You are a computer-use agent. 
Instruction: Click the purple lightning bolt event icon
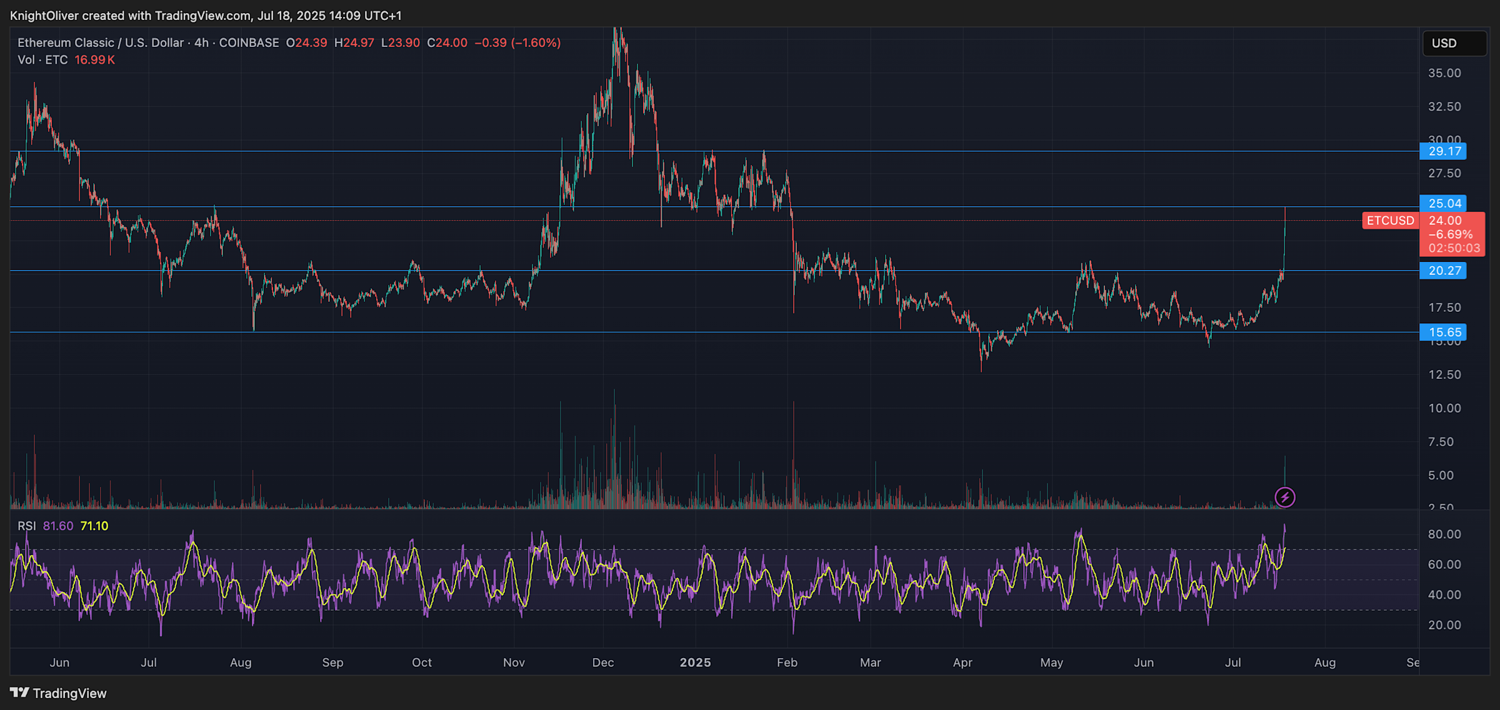[x=1285, y=497]
